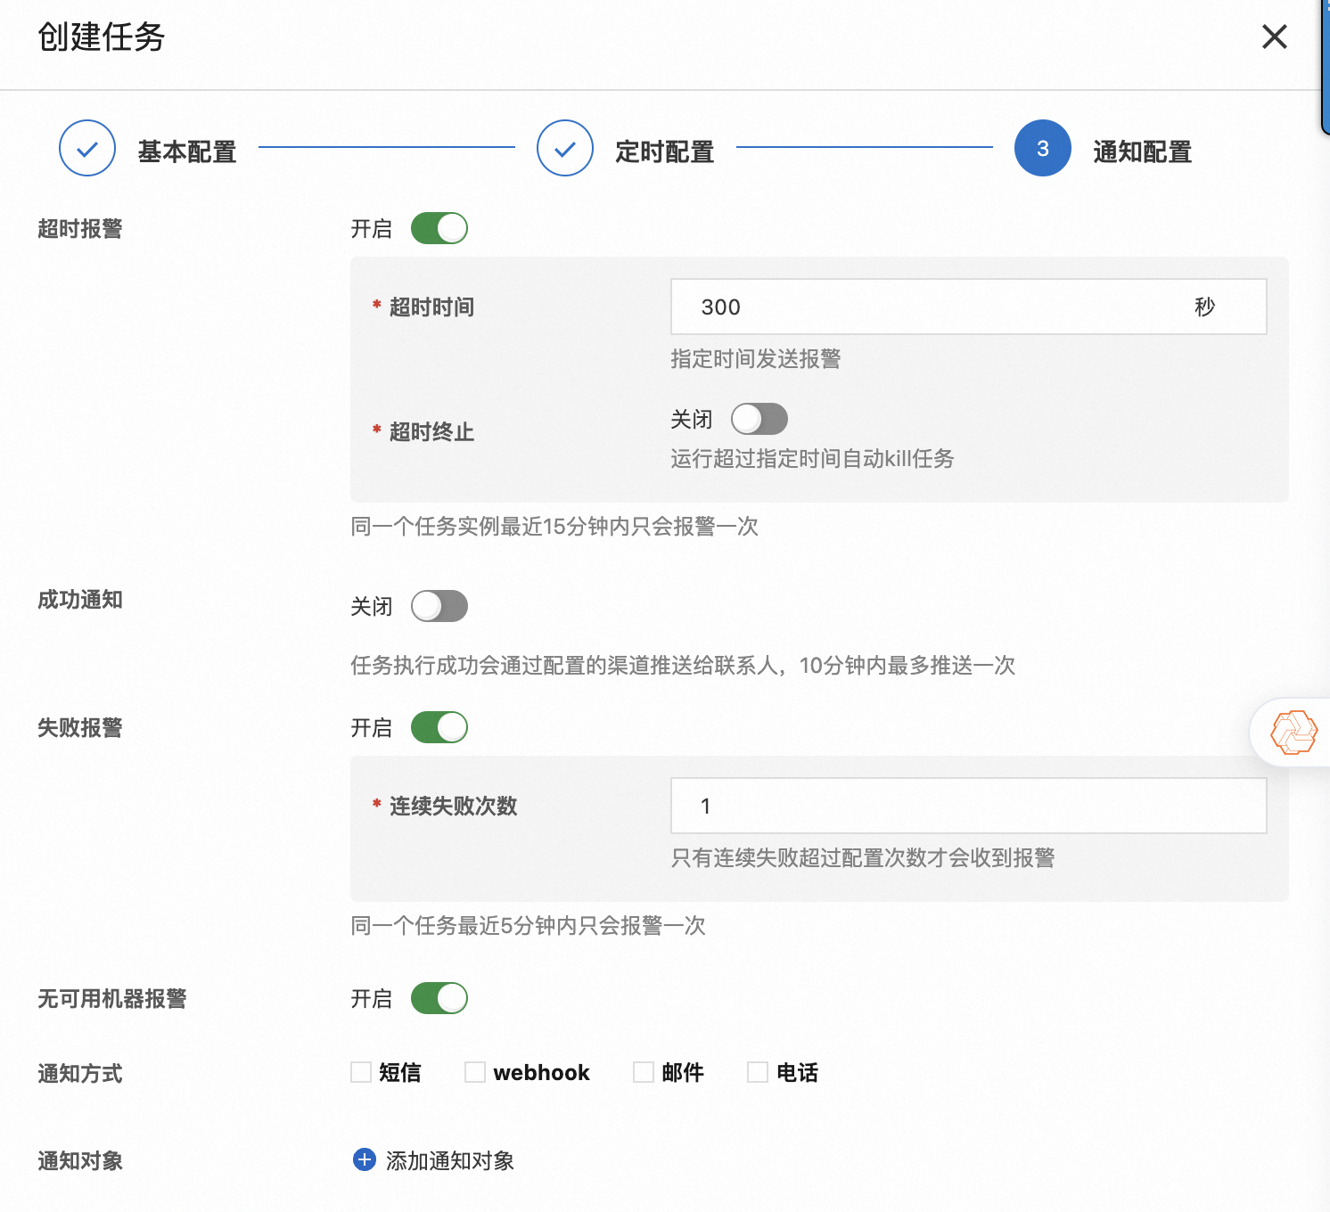
Task: Turn off the 无可用机器报警 switch
Action: coord(439,998)
